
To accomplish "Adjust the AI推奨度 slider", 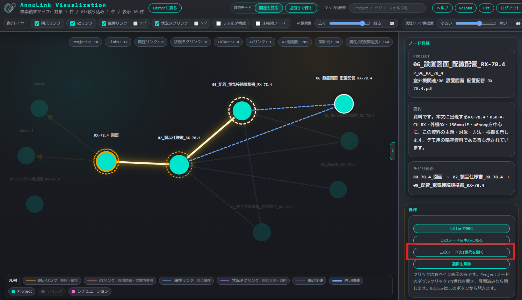I will (x=349, y=23).
